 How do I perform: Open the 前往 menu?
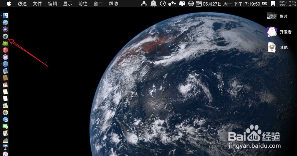pos(83,4)
